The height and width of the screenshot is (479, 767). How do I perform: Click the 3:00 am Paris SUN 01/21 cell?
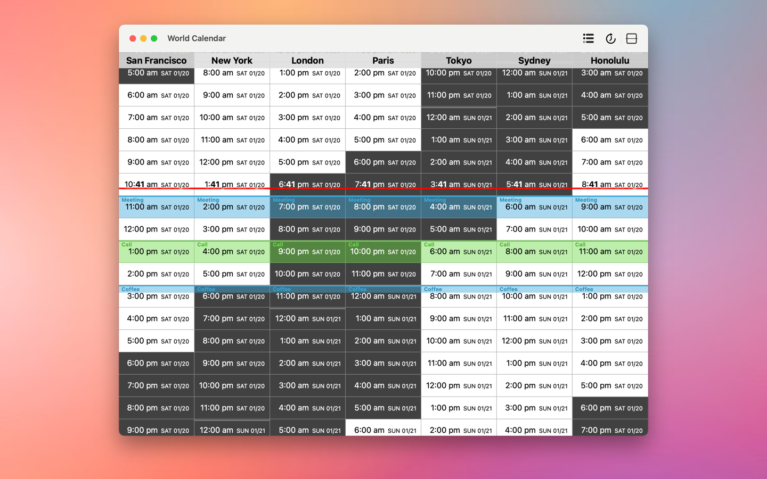[x=383, y=364]
